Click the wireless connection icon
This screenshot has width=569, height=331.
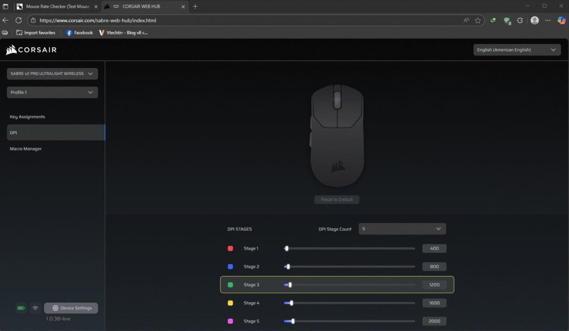(36, 308)
